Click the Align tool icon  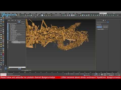[x=65, y=15]
